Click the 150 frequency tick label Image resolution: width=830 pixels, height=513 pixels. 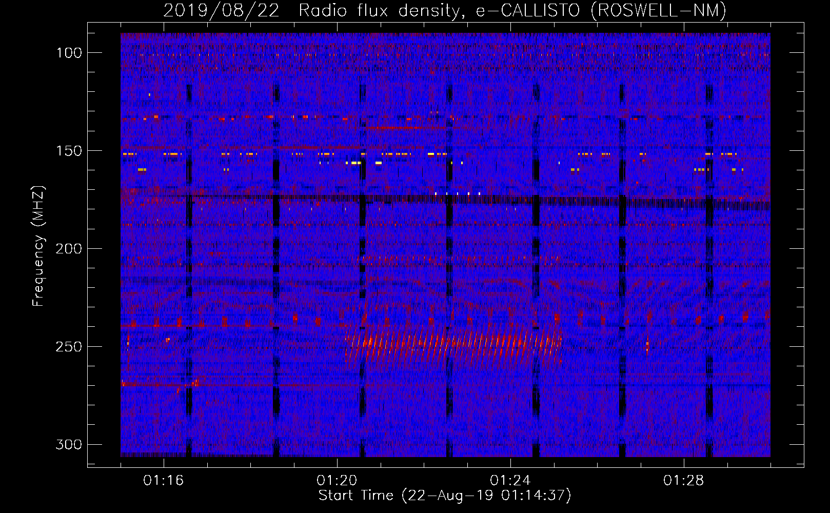point(69,151)
